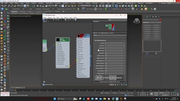The width and height of the screenshot is (180, 101).
Task: Switch to the View1 tab
Action: (45, 22)
